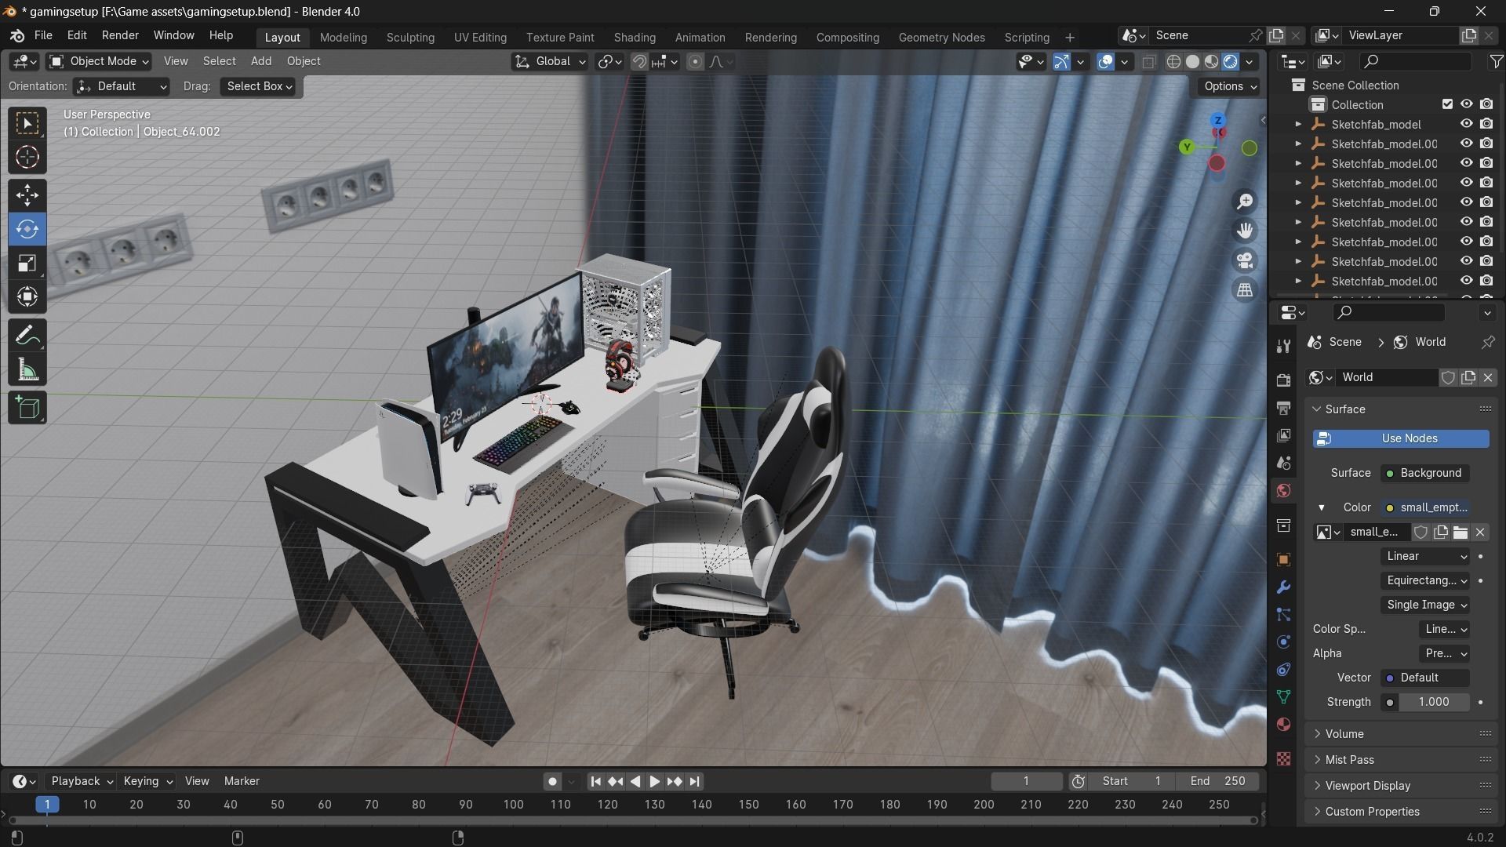This screenshot has width=1506, height=847.
Task: Open Global transform orientation dropdown
Action: pyautogui.click(x=550, y=61)
